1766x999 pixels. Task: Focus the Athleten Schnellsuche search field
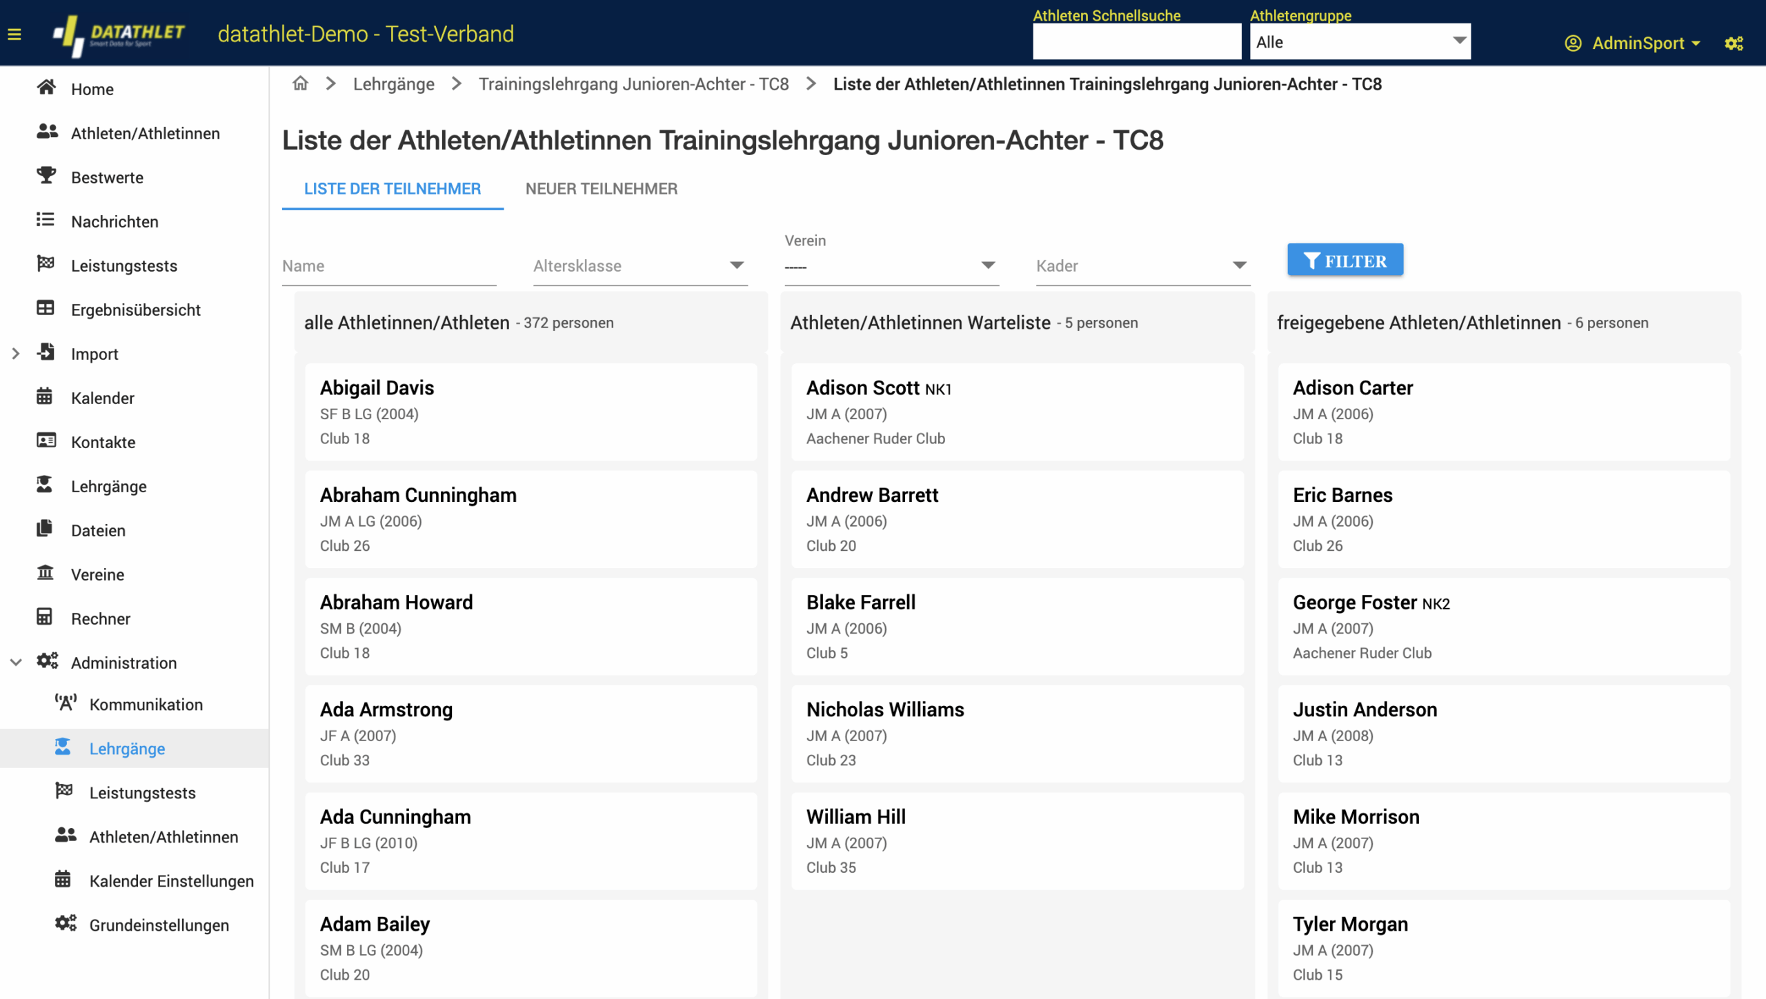pyautogui.click(x=1137, y=42)
